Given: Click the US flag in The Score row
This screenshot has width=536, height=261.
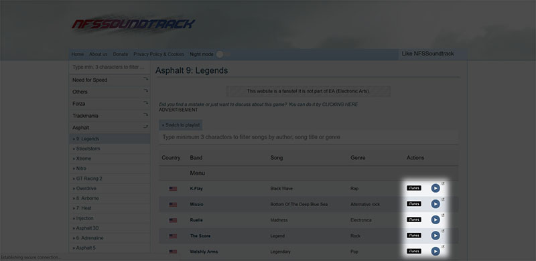Looking at the screenshot, I should (x=173, y=236).
